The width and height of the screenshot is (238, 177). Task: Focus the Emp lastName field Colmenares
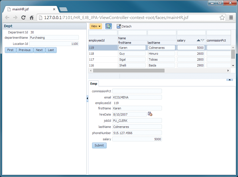pos(137,127)
